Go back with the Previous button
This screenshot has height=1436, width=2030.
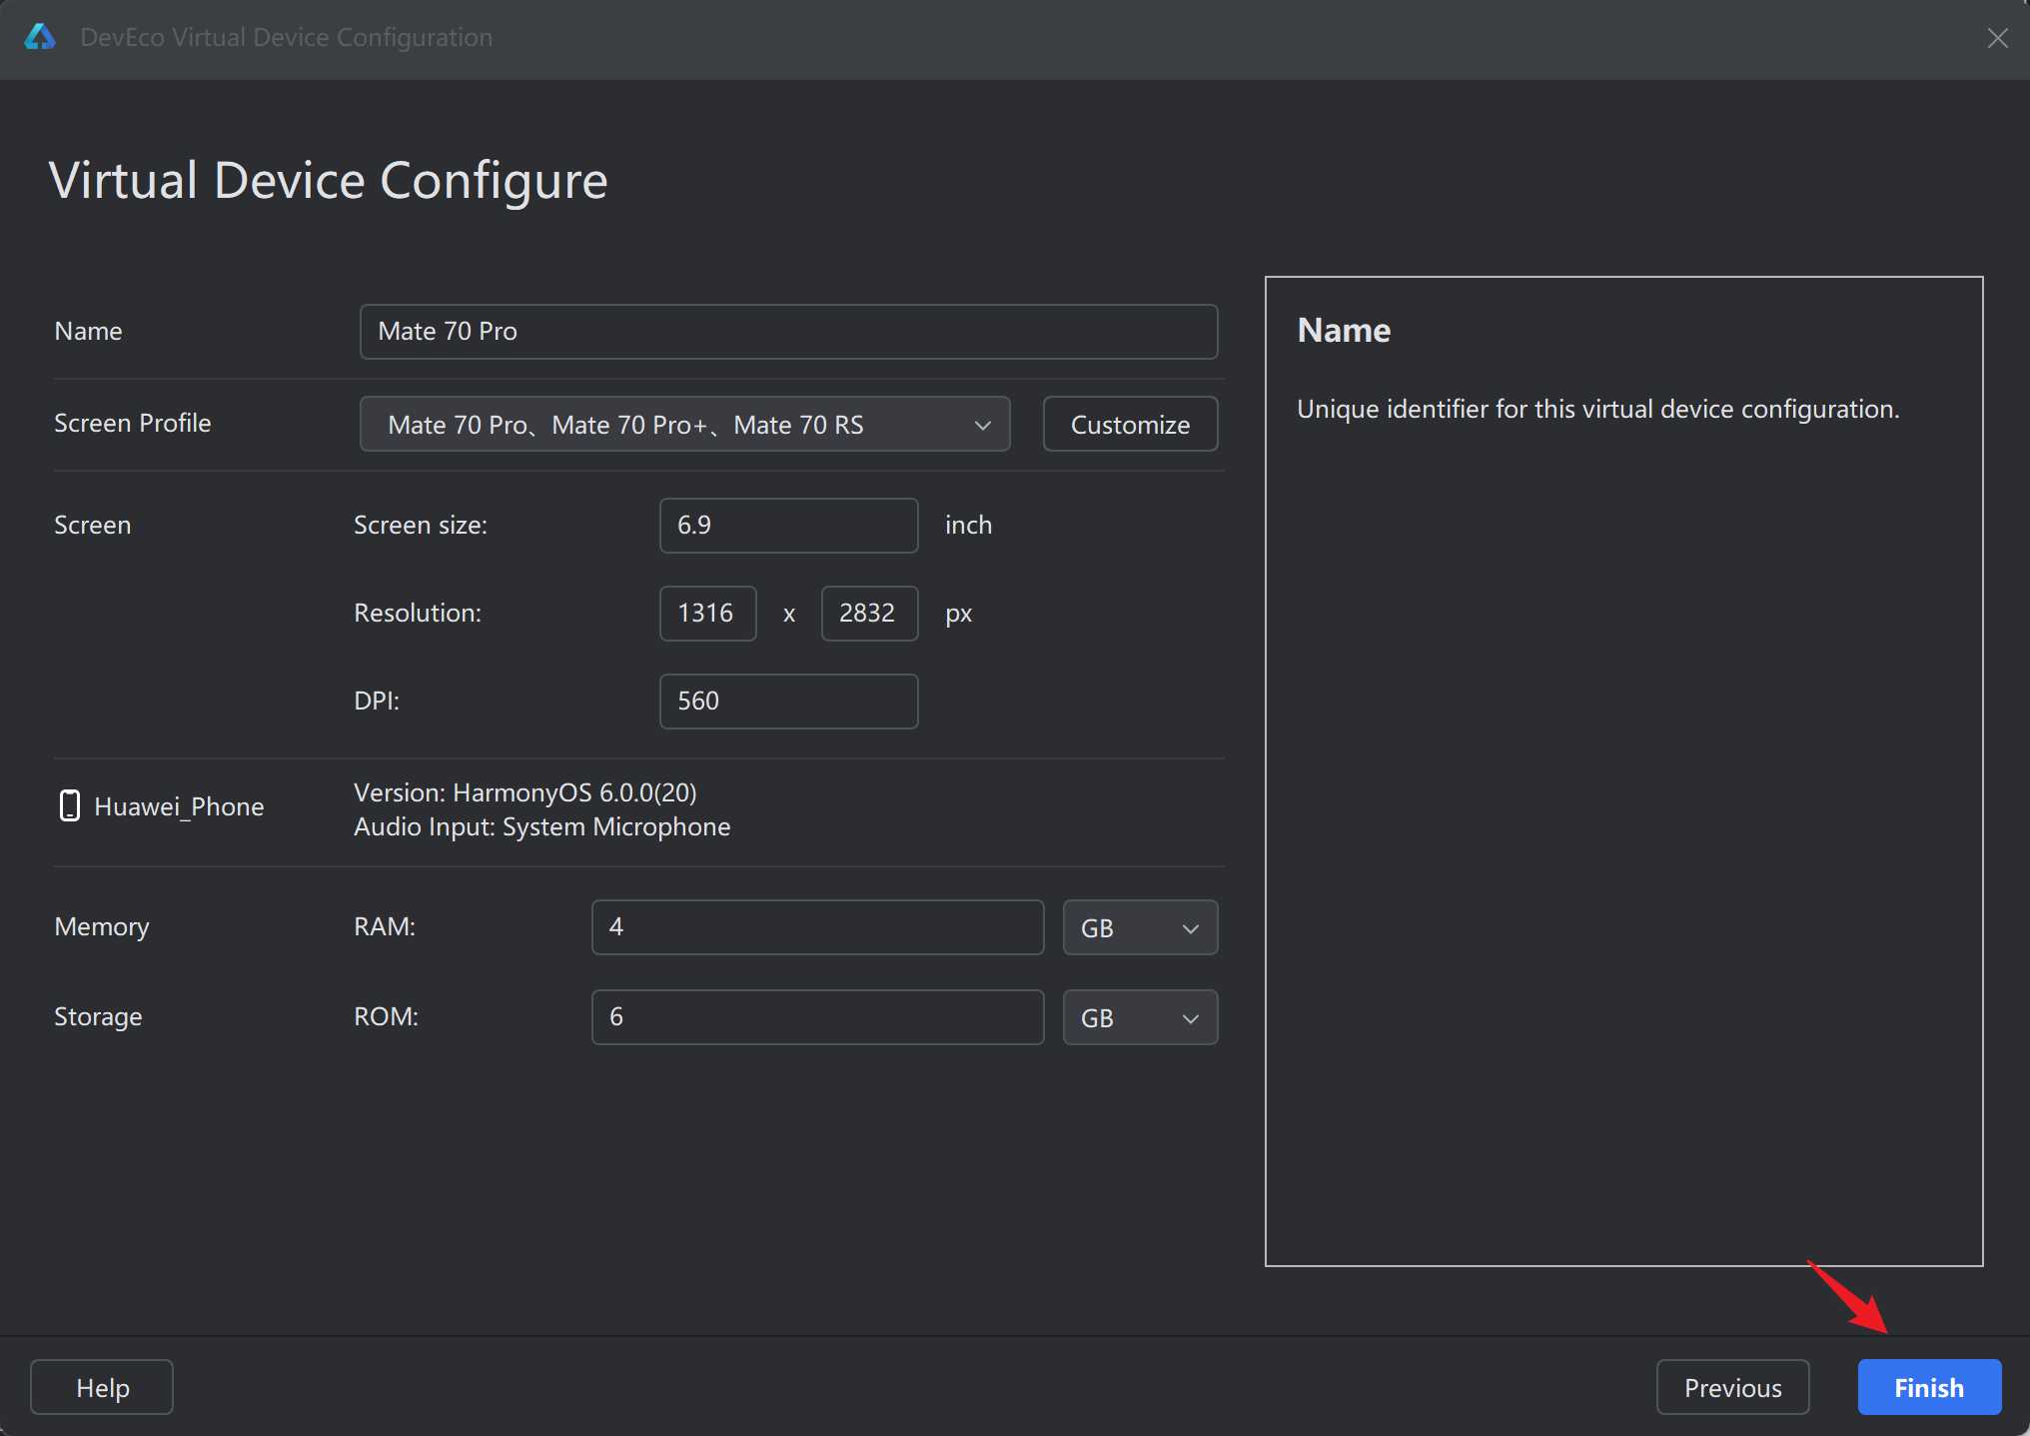point(1732,1387)
